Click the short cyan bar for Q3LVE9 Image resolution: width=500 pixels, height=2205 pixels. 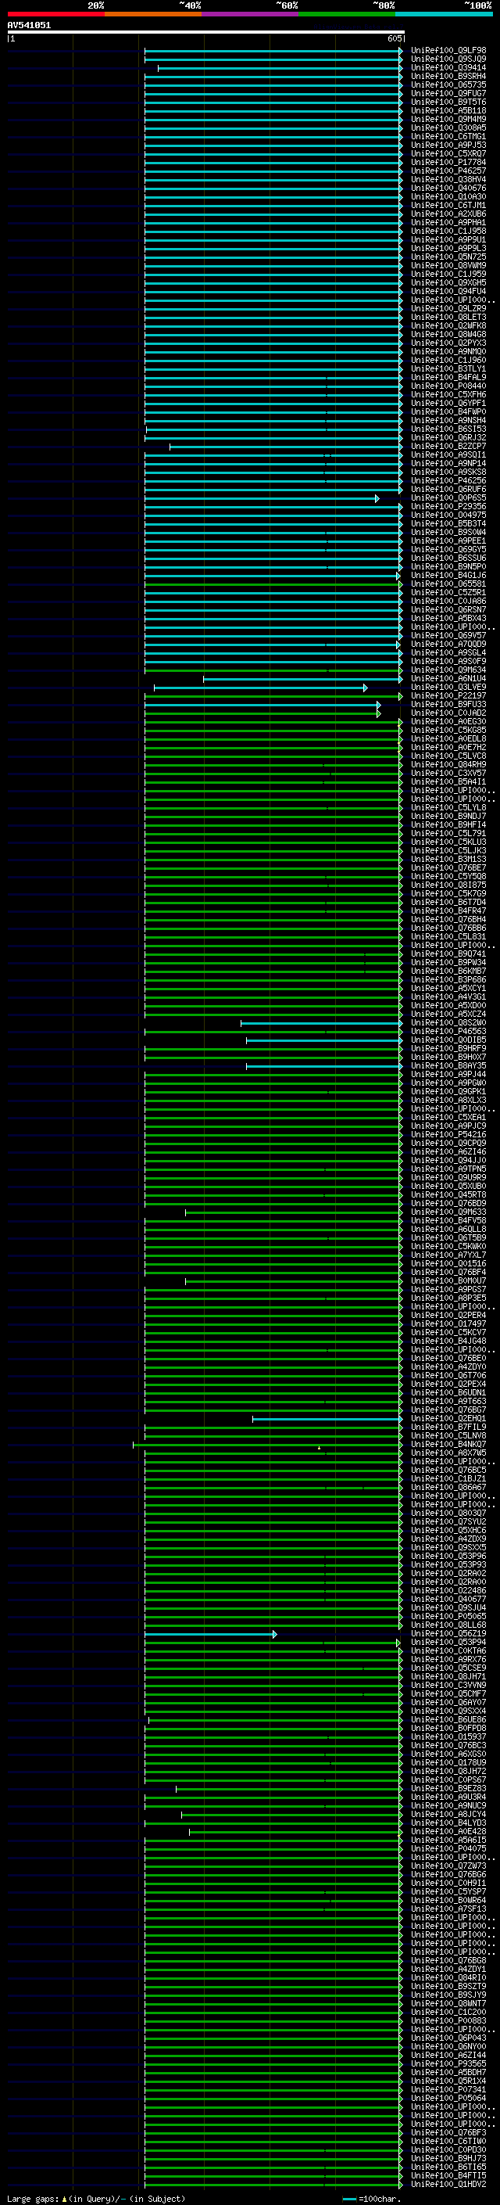tap(261, 688)
